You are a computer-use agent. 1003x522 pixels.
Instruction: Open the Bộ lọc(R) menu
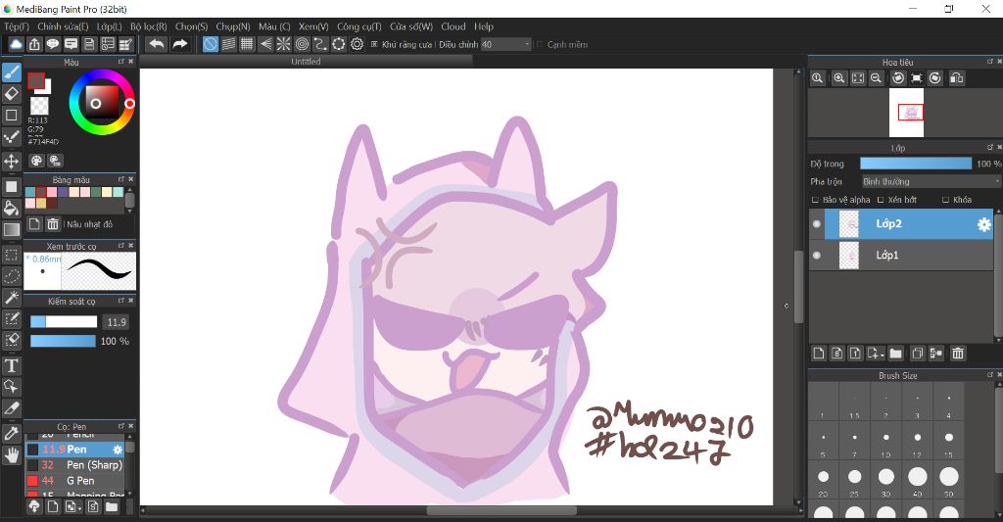click(x=149, y=26)
